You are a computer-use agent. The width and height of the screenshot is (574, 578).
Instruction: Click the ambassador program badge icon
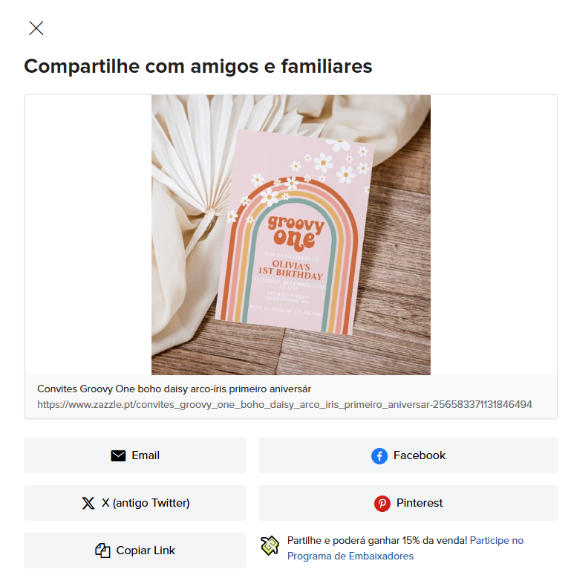point(270,545)
